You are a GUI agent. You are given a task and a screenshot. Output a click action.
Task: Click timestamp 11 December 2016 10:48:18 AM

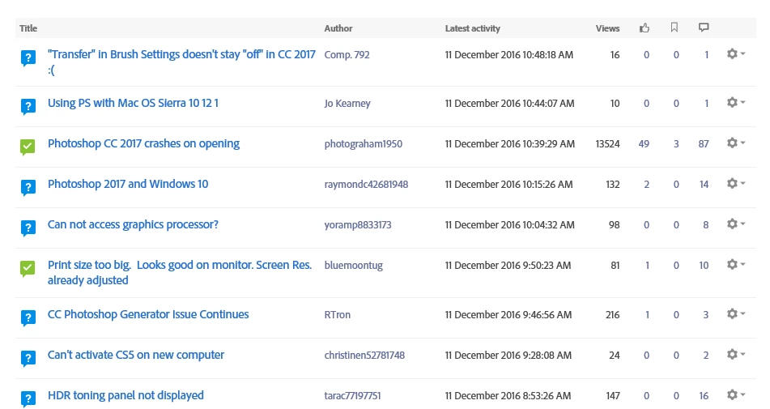(508, 55)
